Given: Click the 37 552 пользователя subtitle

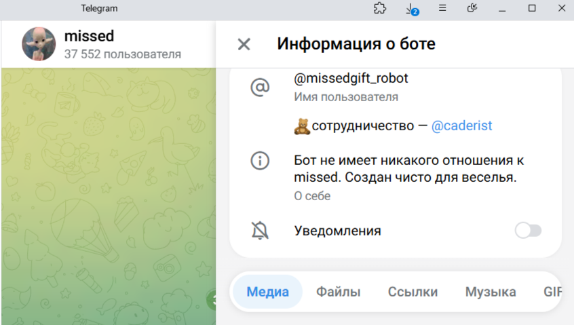Looking at the screenshot, I should click(x=123, y=54).
